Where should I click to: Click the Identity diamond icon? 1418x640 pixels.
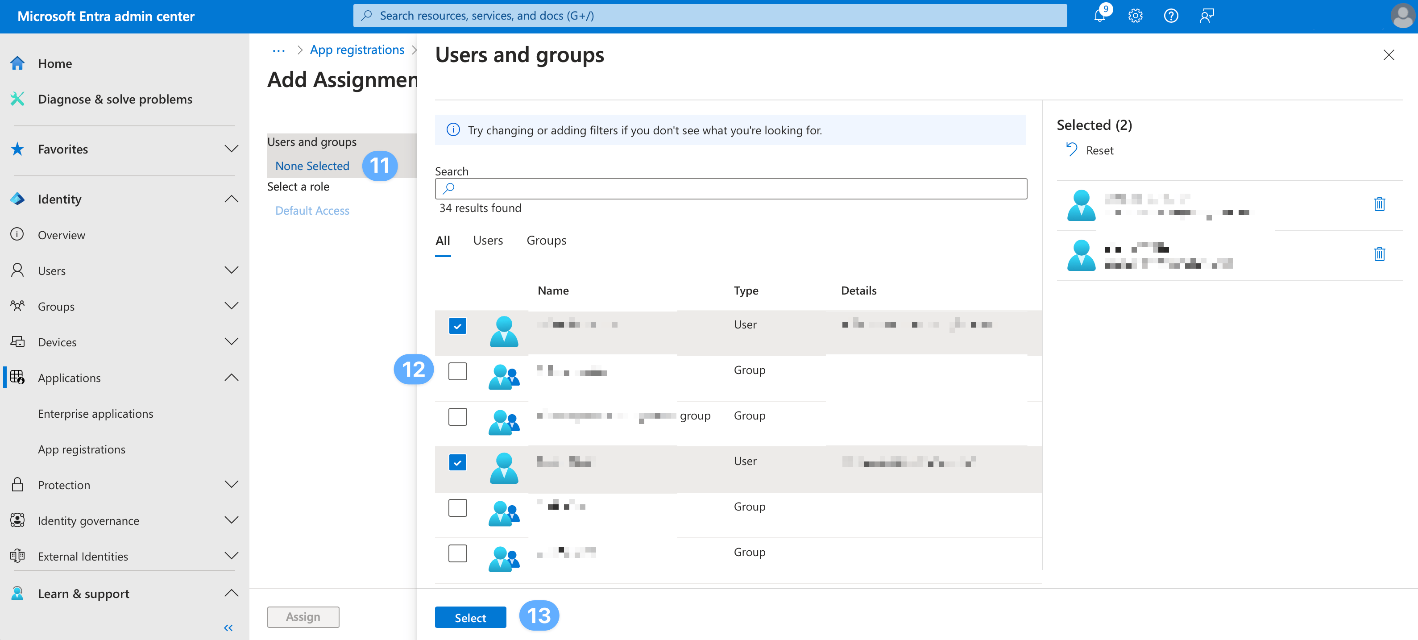17,199
